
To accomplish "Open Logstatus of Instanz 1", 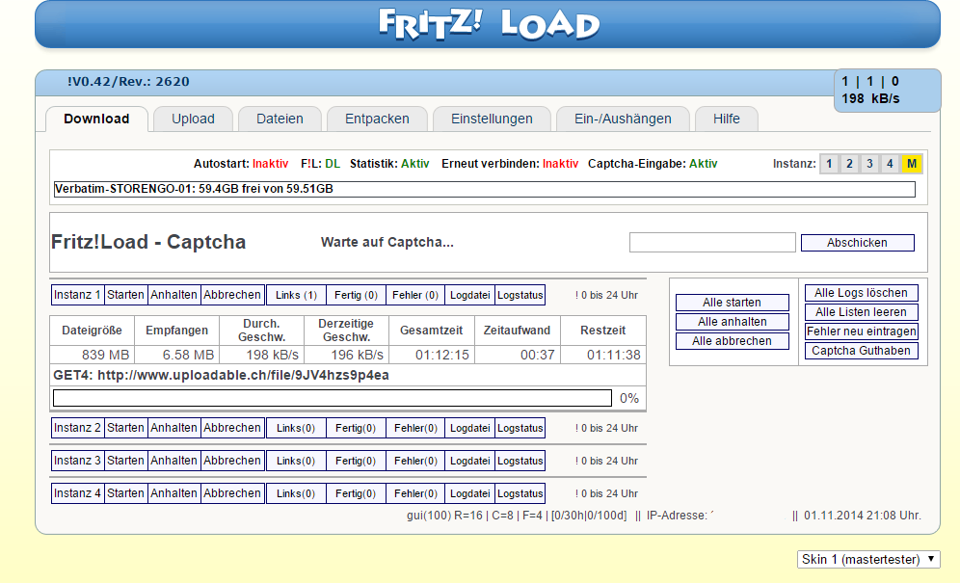I will click(520, 295).
